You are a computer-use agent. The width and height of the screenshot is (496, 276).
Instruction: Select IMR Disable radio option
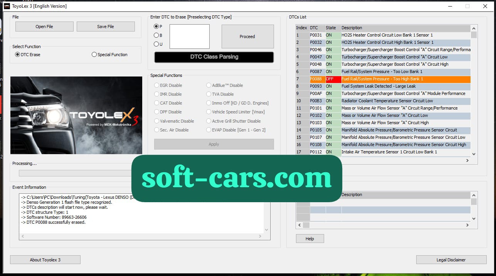coord(168,94)
